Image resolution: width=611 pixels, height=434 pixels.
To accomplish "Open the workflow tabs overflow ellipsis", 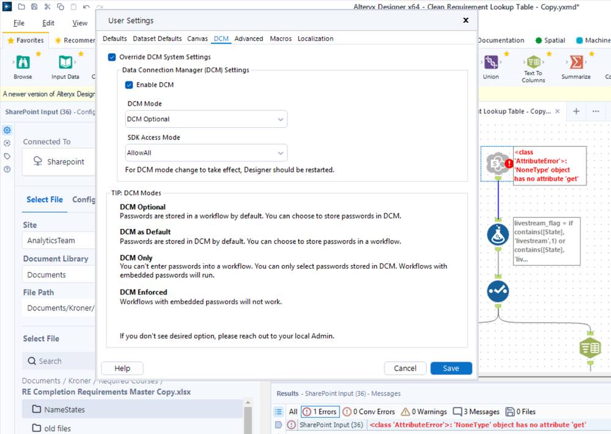I will [x=596, y=111].
